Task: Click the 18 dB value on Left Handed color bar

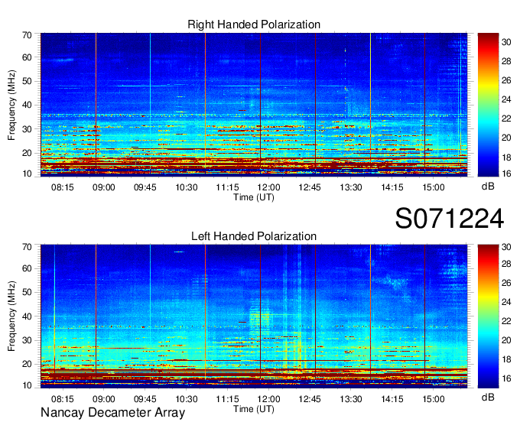Action: [506, 359]
